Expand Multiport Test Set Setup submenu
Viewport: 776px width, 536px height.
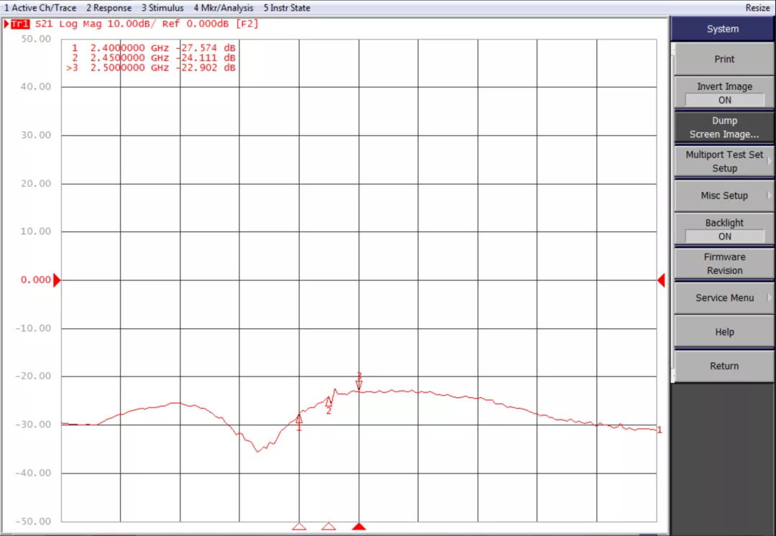(x=724, y=162)
